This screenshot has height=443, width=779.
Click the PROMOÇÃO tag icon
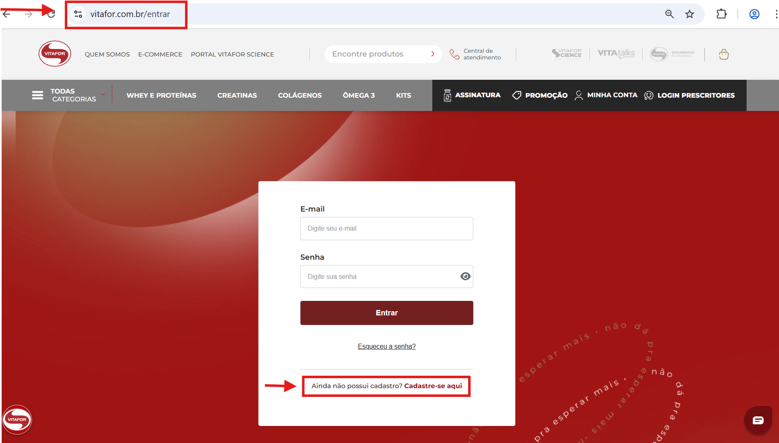pos(517,95)
